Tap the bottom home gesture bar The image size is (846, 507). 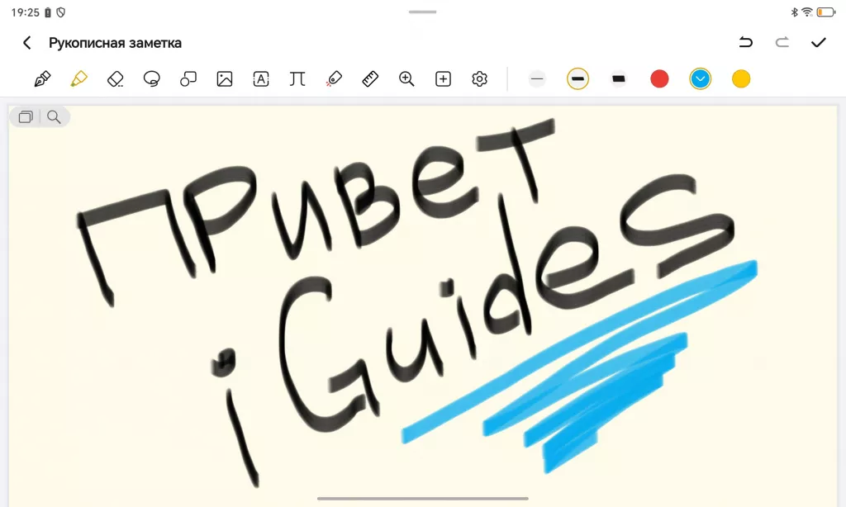point(422,499)
